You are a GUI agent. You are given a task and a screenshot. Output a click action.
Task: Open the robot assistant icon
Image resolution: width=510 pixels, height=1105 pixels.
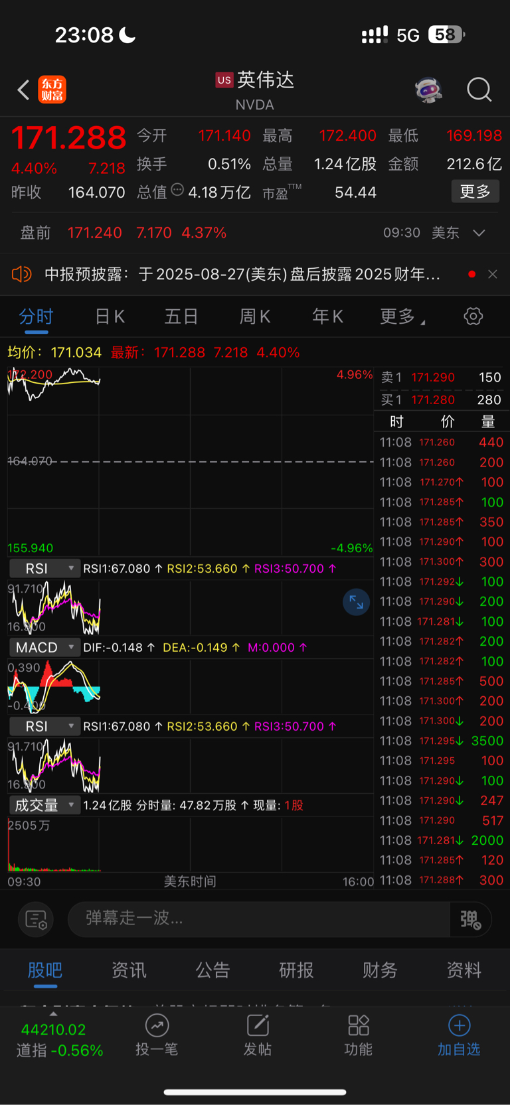(x=429, y=90)
